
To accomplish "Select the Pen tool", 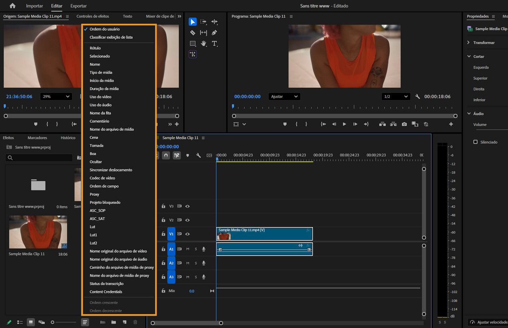I will point(214,33).
